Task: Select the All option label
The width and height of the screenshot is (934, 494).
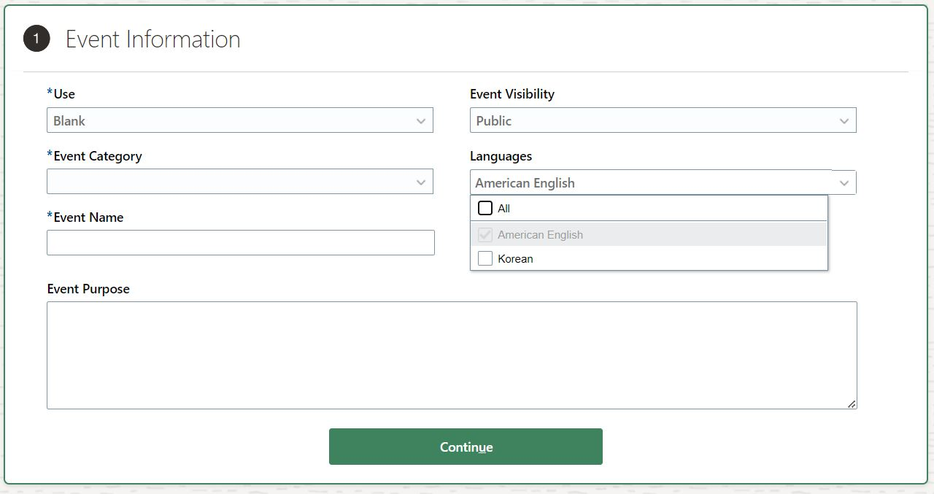Action: tap(503, 209)
